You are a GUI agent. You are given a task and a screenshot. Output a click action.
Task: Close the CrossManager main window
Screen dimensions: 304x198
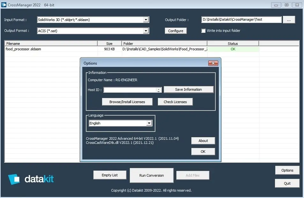coord(297,5)
